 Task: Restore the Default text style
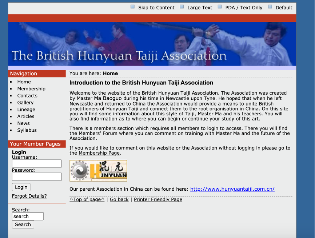coord(284,8)
